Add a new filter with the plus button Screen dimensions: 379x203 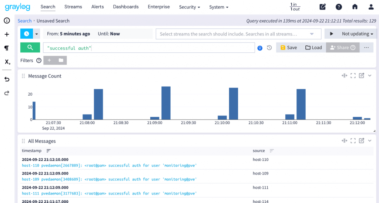point(49,60)
